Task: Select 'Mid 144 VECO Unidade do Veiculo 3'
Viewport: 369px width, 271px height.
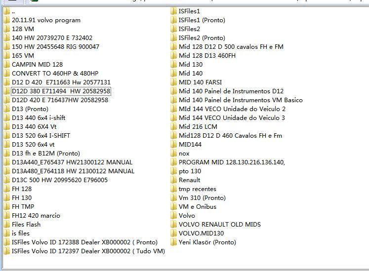Action: click(232, 118)
